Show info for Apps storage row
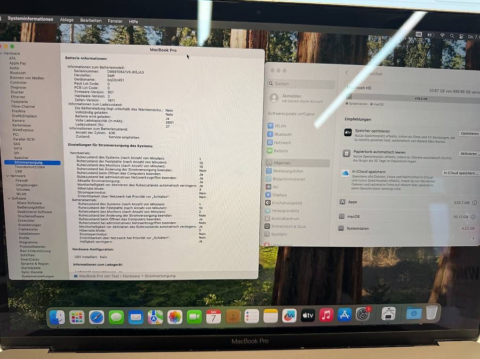Screen dimensions: 480x359 (x=474, y=203)
